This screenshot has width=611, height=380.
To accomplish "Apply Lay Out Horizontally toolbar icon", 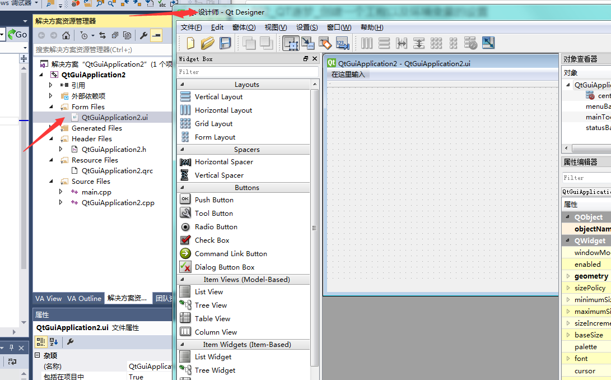I will point(367,43).
